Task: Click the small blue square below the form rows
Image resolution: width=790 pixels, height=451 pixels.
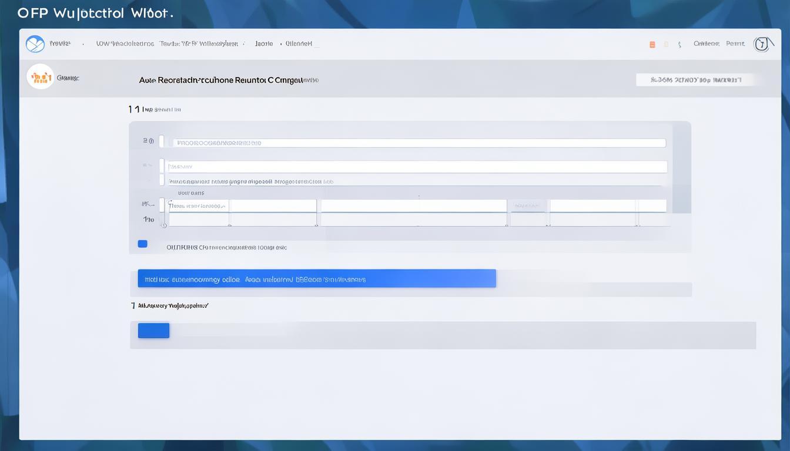Action: click(142, 244)
